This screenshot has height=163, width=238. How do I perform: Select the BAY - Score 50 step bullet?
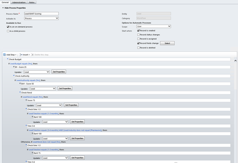click(x=20, y=84)
